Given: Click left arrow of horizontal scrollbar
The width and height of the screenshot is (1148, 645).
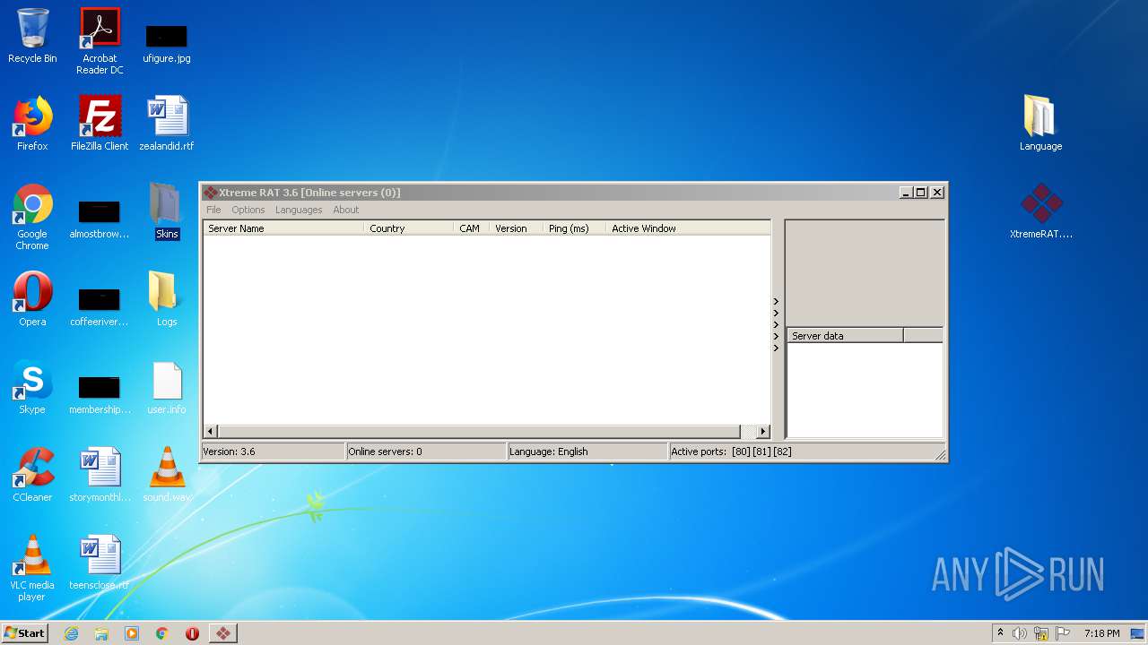Looking at the screenshot, I should (211, 432).
